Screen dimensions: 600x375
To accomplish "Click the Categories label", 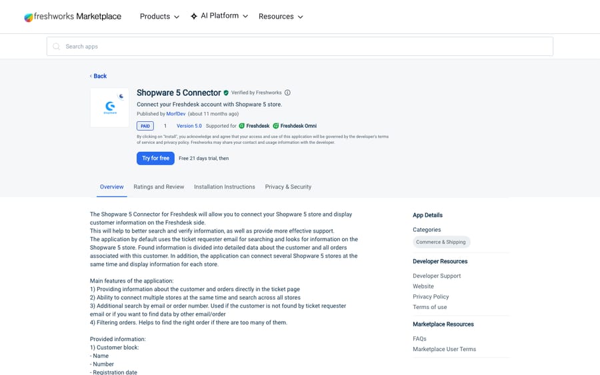I will (x=427, y=230).
